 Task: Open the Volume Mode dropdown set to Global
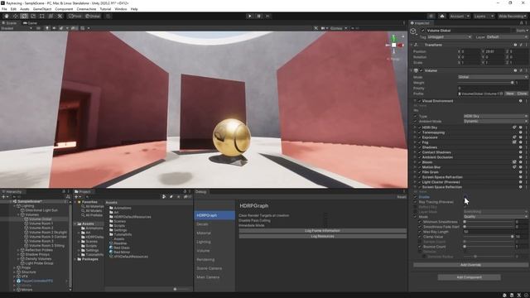(493, 77)
